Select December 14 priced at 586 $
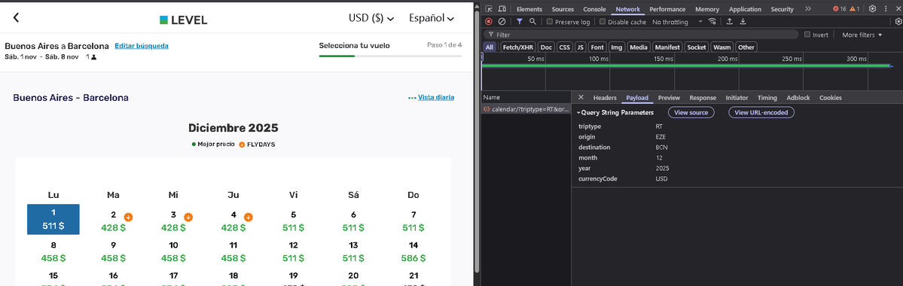This screenshot has height=286, width=903. click(413, 251)
